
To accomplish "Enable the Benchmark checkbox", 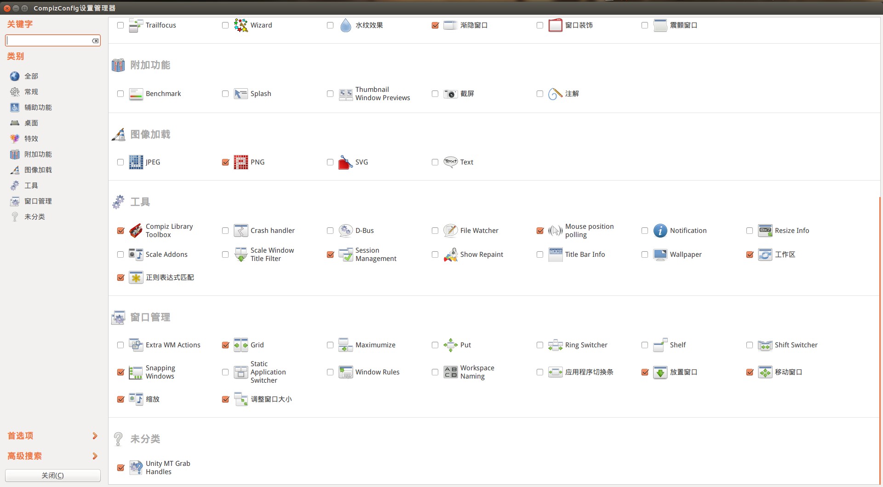I will coord(120,94).
